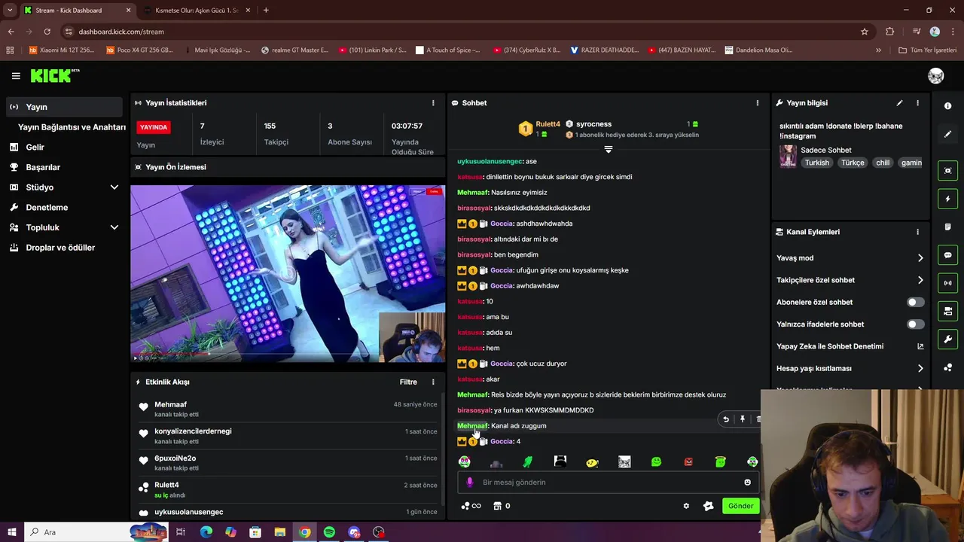Click the Kick logo
This screenshot has width=964, height=542.
pyautogui.click(x=55, y=75)
